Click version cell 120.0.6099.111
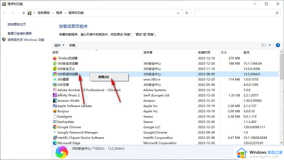 point(254,127)
